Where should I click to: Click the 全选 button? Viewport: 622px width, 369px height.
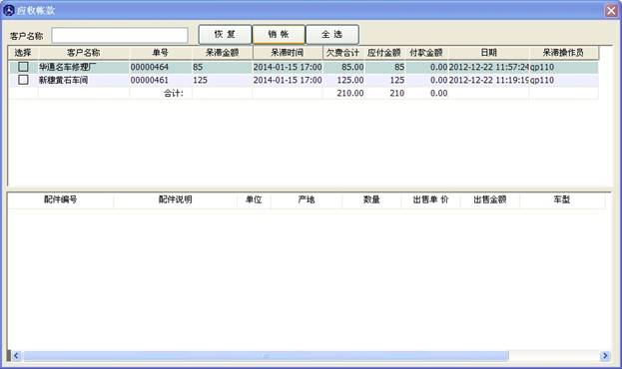coord(332,35)
